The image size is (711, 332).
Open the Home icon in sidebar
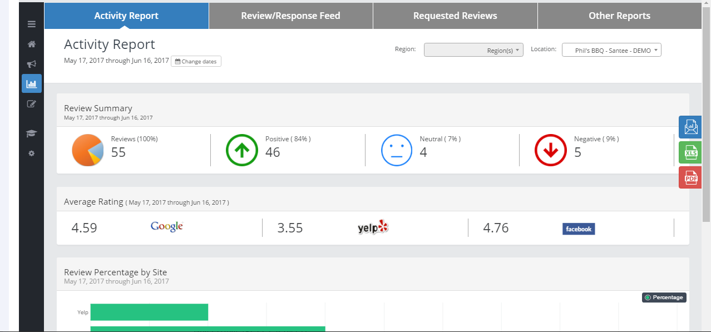[31, 44]
